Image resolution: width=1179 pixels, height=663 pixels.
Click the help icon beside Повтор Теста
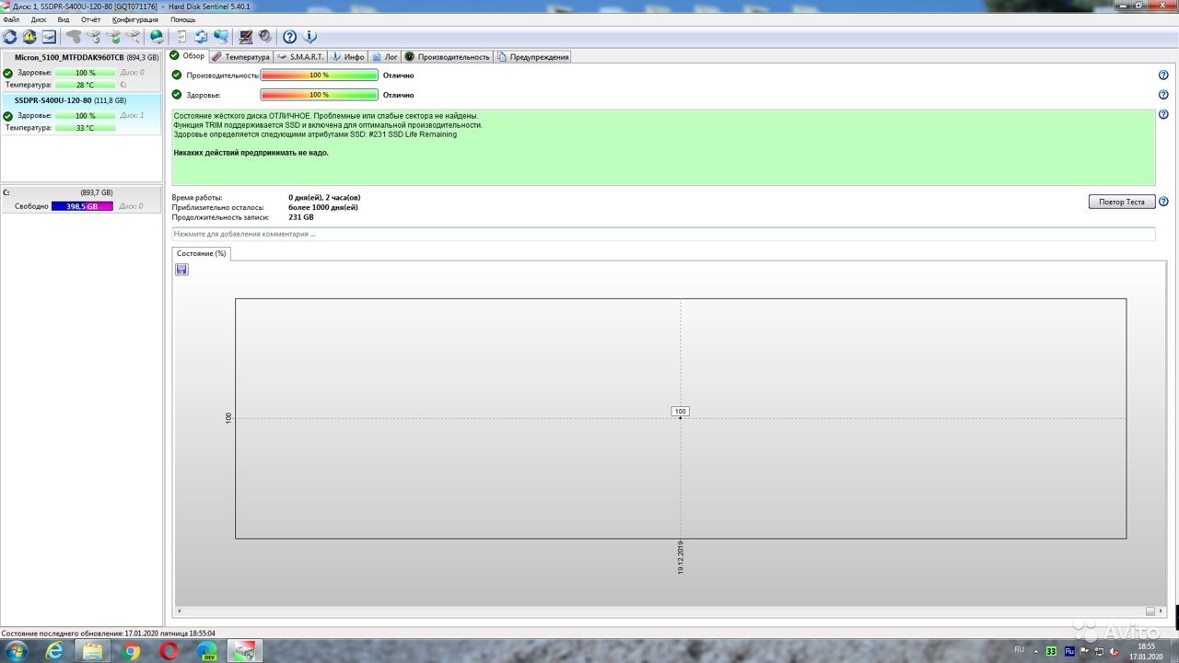pyautogui.click(x=1163, y=202)
